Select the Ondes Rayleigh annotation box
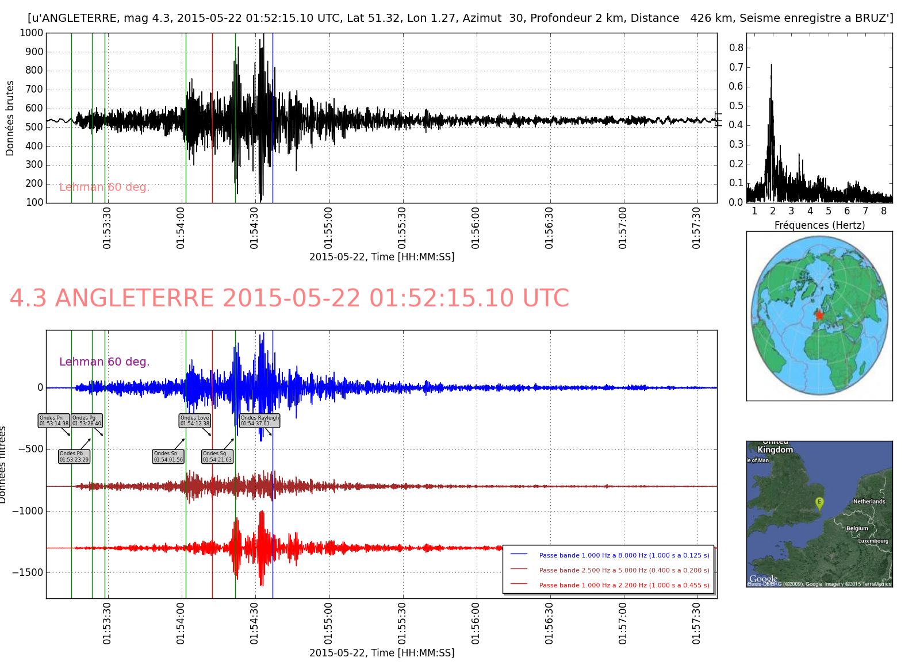 (x=259, y=421)
